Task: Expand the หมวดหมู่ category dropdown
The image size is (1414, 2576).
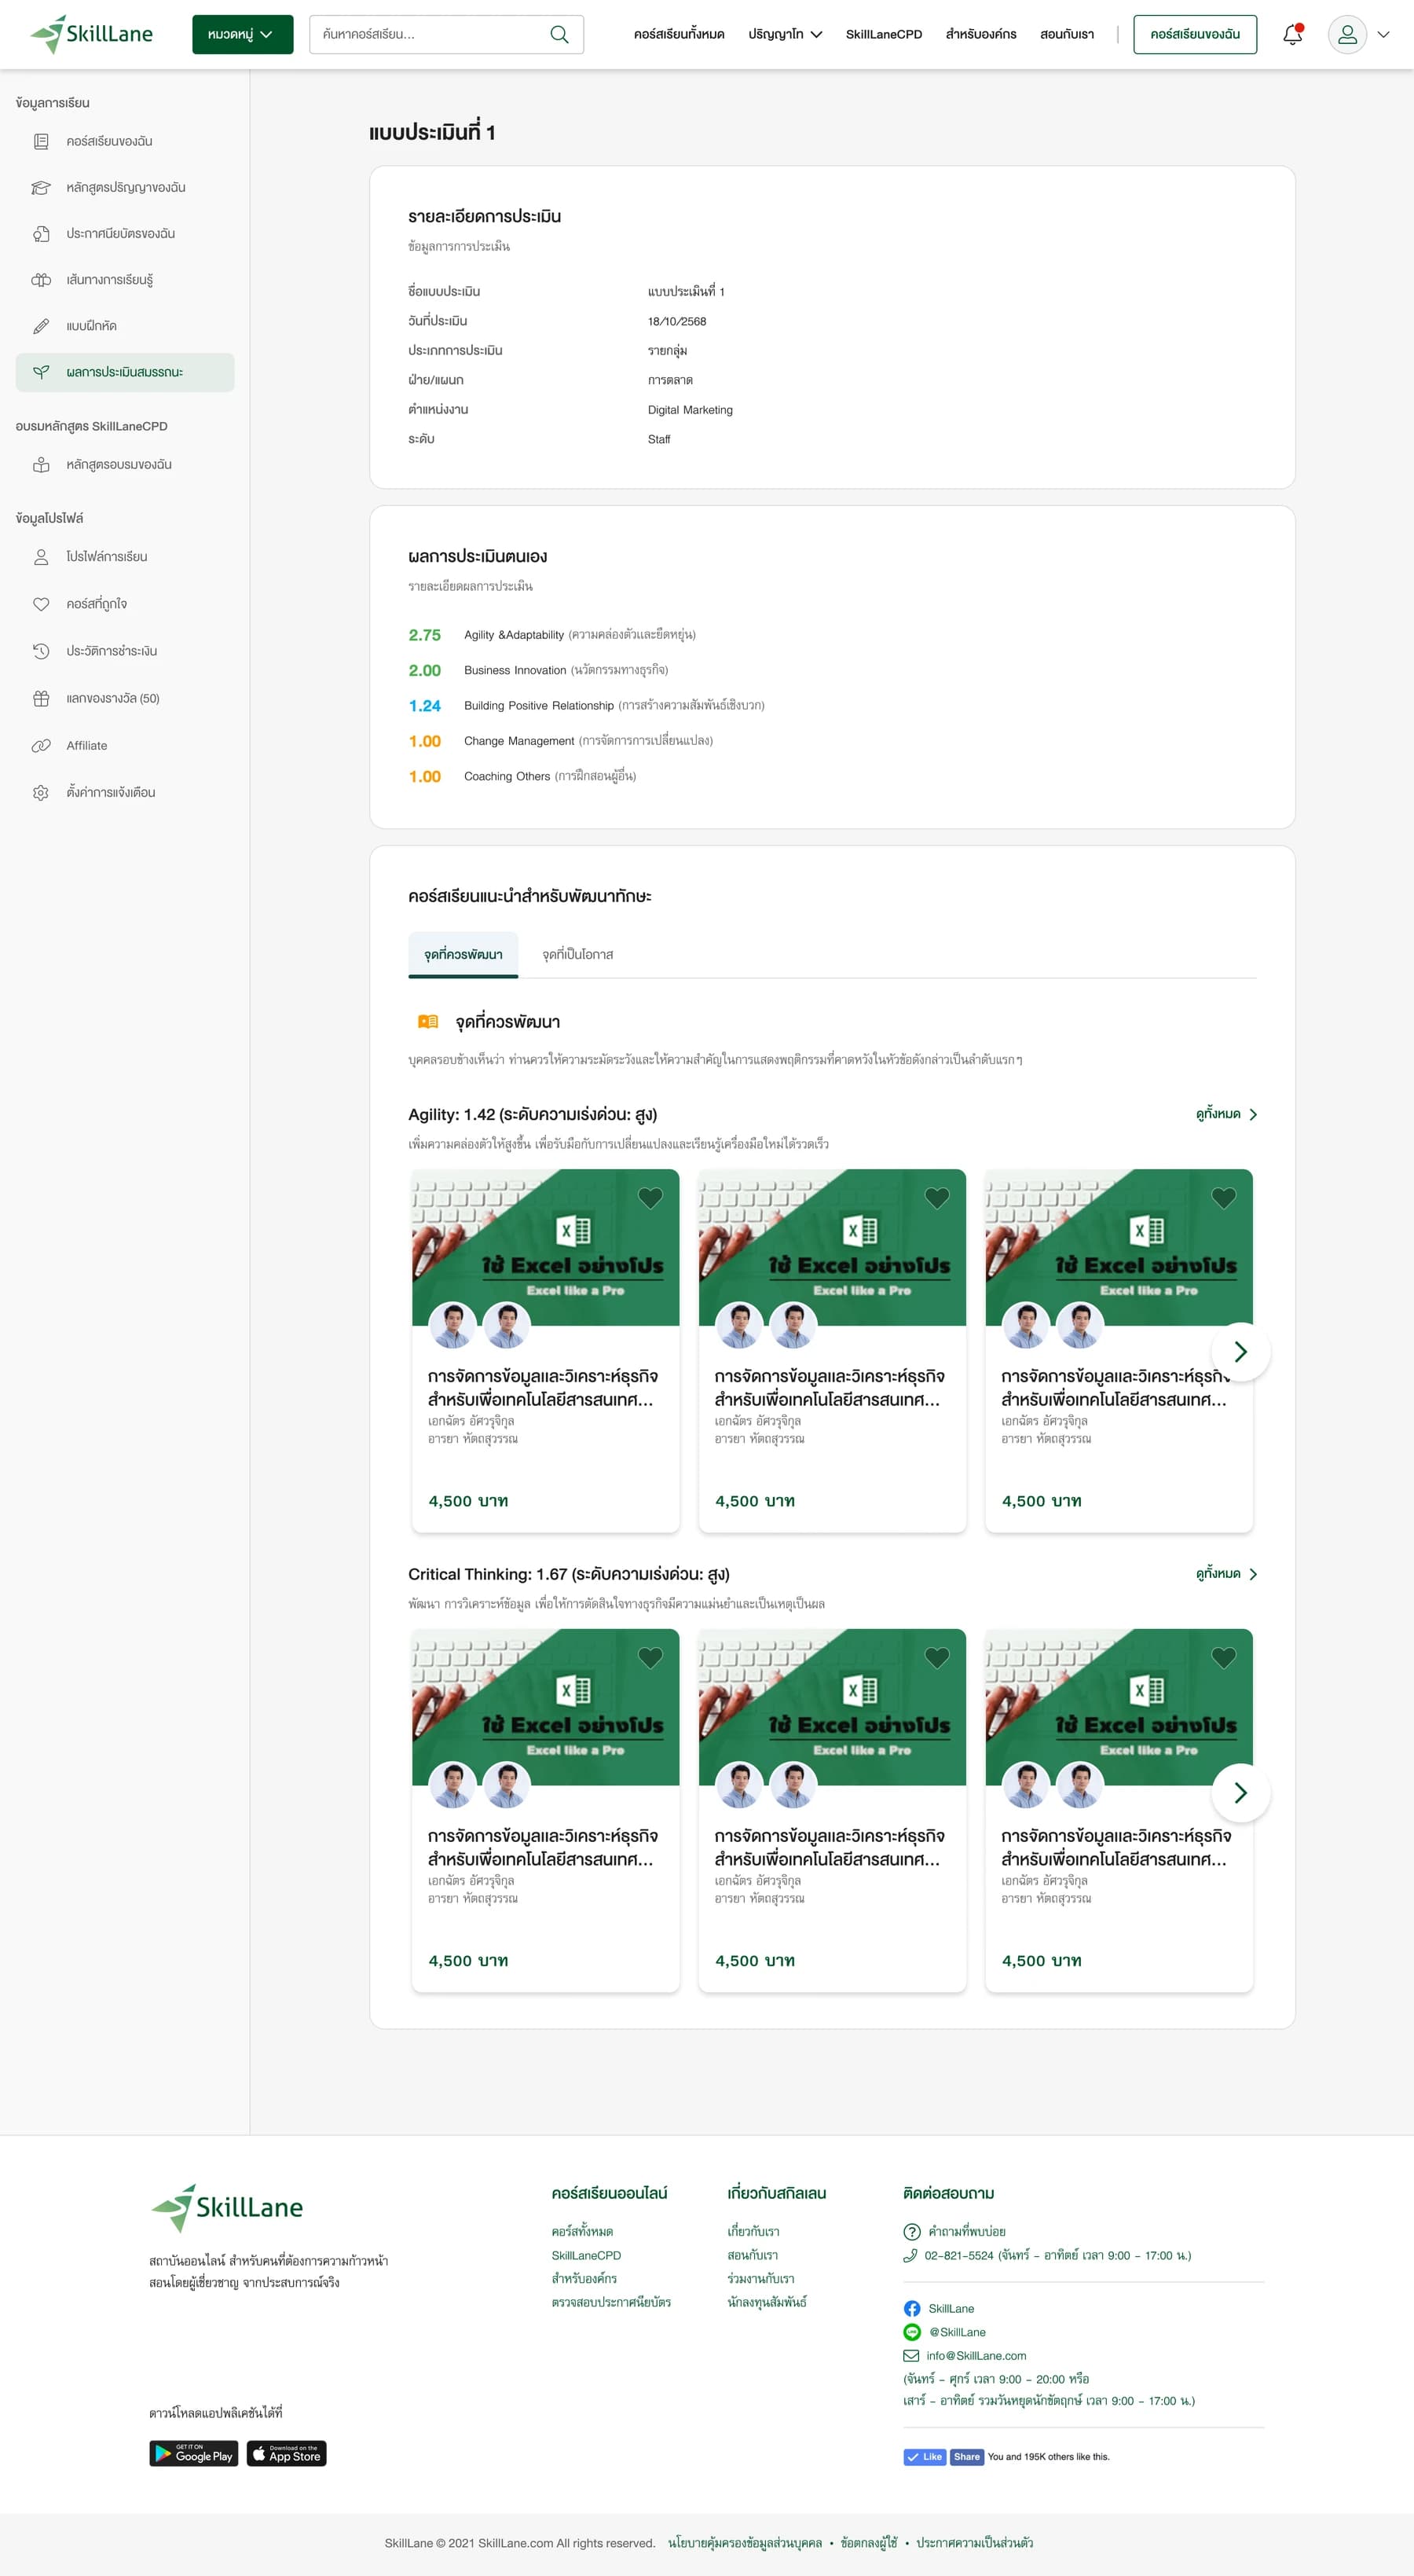Action: click(x=243, y=34)
